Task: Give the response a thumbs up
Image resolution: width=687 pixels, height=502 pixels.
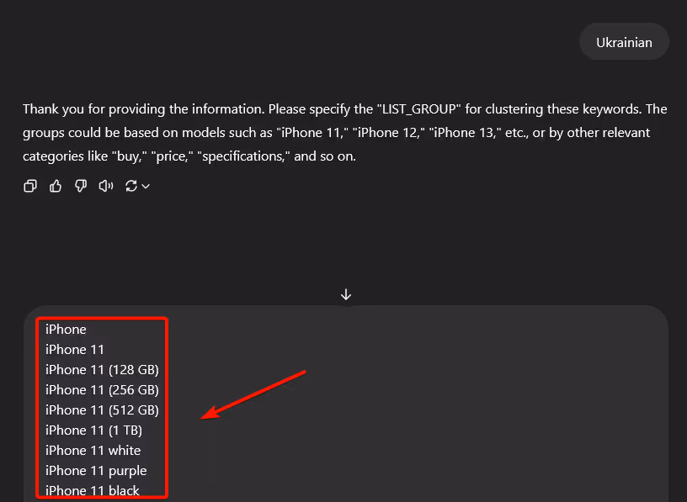Action: click(56, 187)
